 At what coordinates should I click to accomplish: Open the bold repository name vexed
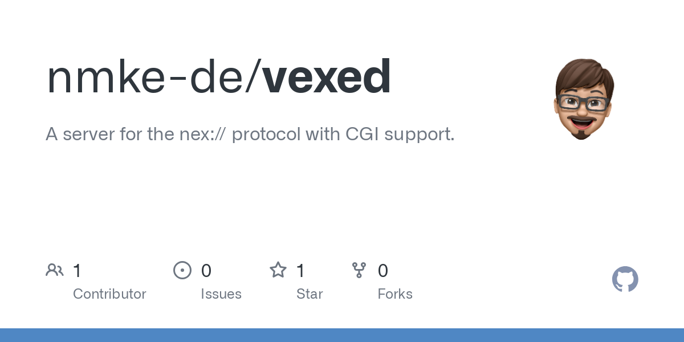tap(327, 78)
